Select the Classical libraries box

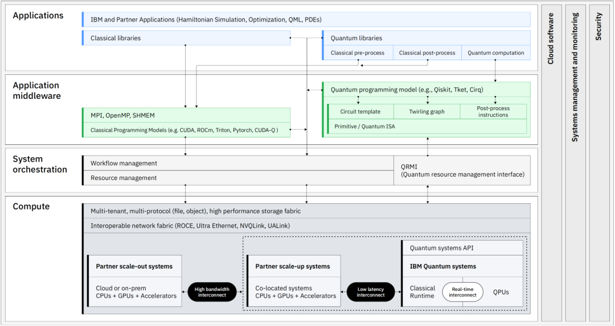[187, 38]
